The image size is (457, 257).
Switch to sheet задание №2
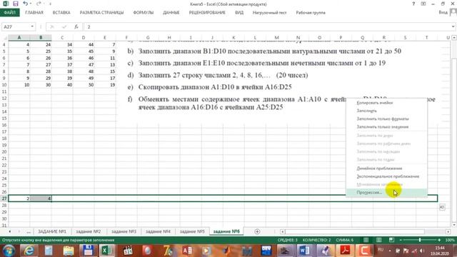coord(89,231)
